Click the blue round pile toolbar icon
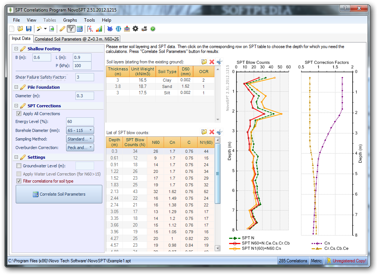The image size is (378, 275). coord(118,29)
